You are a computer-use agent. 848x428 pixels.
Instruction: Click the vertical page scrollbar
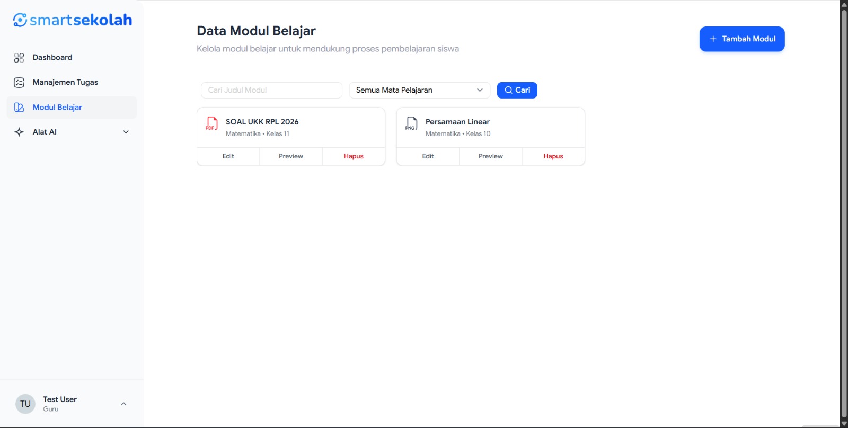point(844,212)
